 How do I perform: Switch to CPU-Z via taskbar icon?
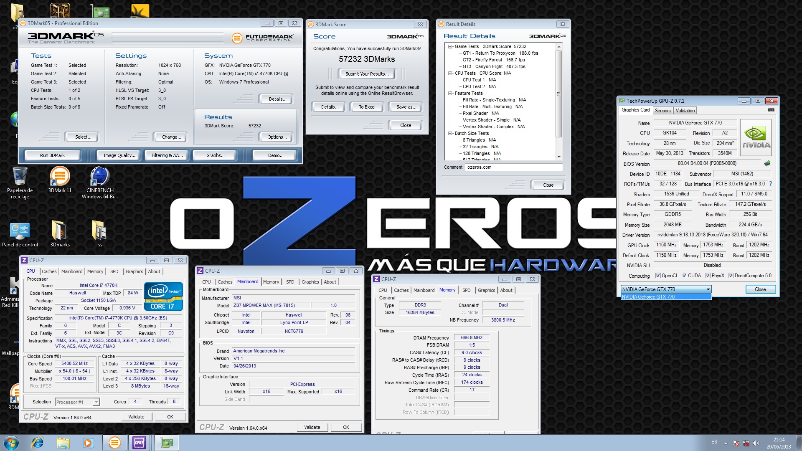tap(139, 443)
